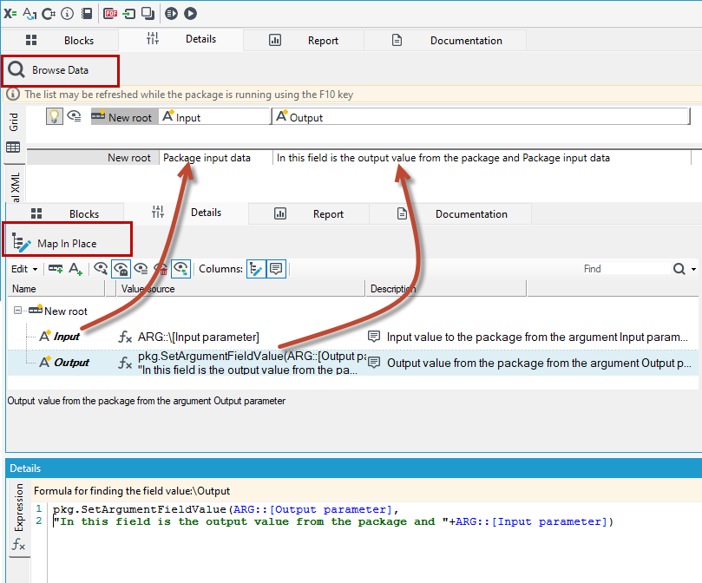Click the PDF export icon
The image size is (702, 583).
click(x=110, y=13)
